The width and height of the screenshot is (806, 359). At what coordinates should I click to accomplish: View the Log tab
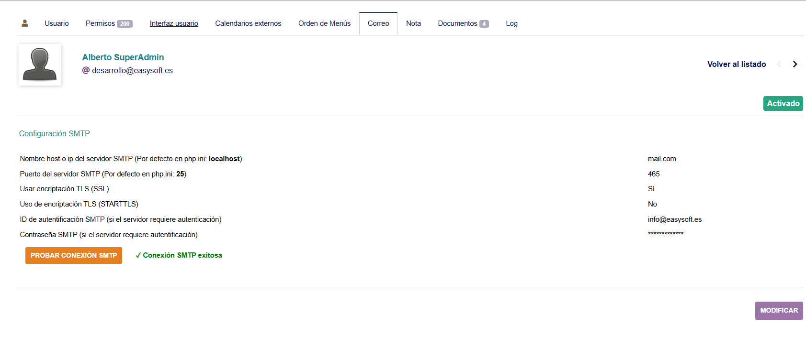coord(511,23)
